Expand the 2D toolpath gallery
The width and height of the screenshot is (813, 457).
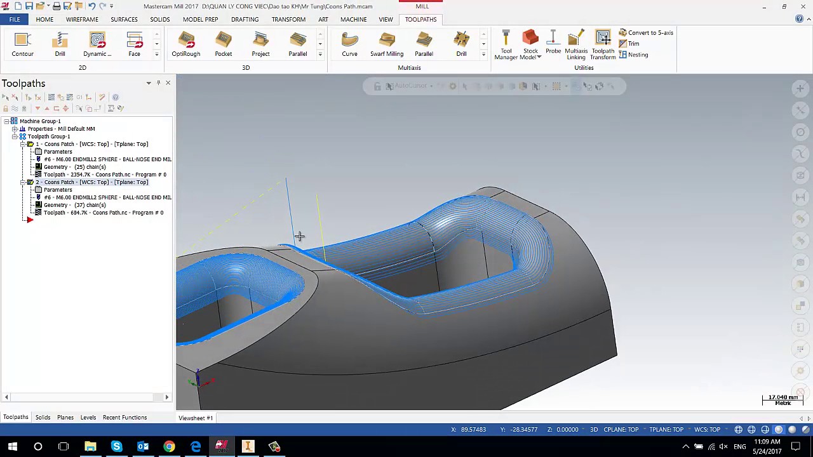pos(156,55)
